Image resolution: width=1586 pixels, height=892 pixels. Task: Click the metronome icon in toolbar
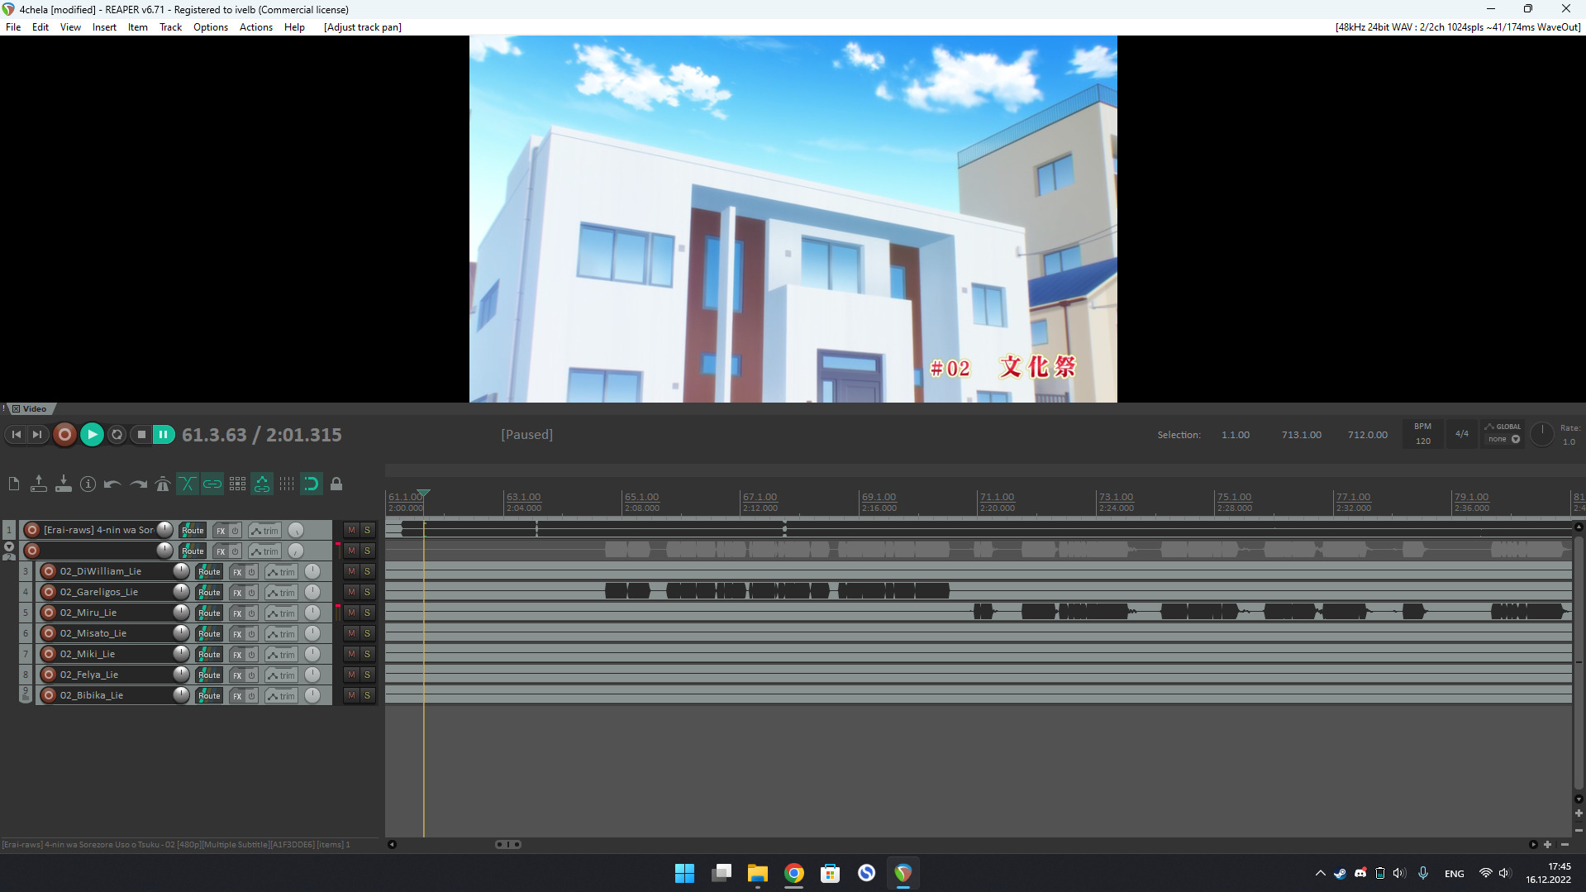click(x=163, y=484)
